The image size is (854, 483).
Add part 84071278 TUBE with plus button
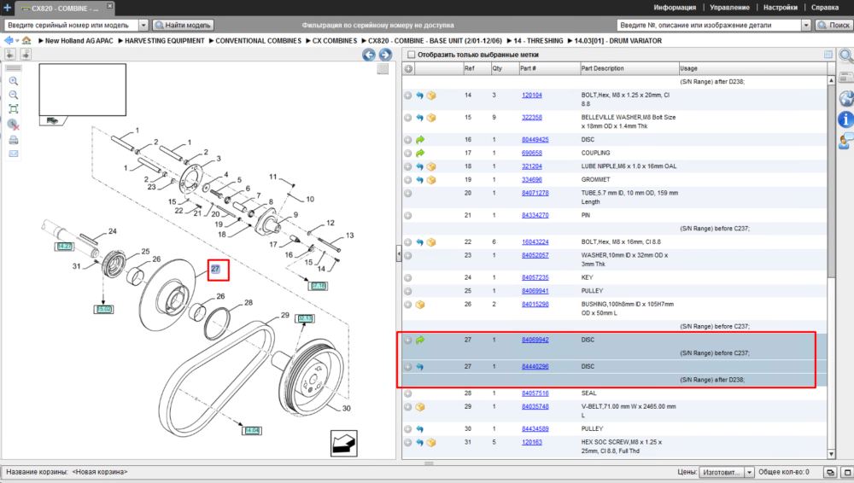(x=408, y=194)
